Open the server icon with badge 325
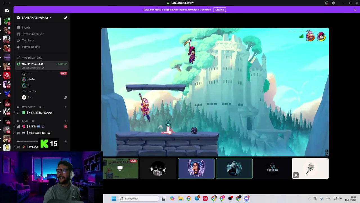The width and height of the screenshot is (360, 203). [7, 102]
